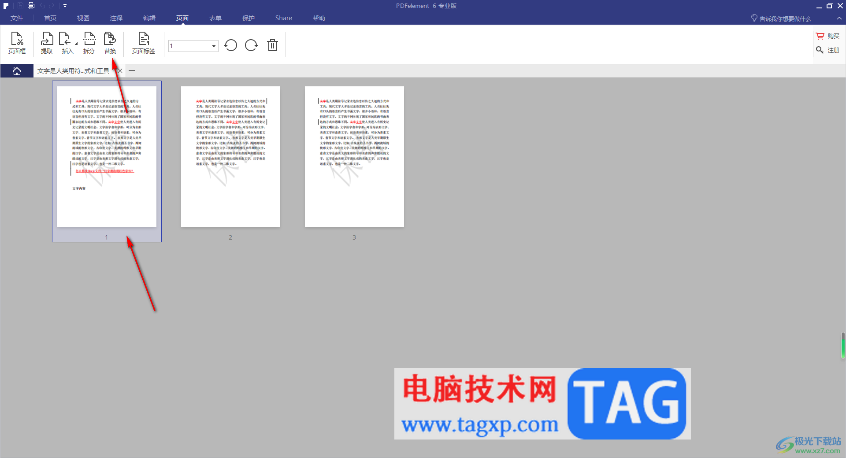846x458 pixels.
Task: Go to the home screen tab
Action: pyautogui.click(x=17, y=71)
